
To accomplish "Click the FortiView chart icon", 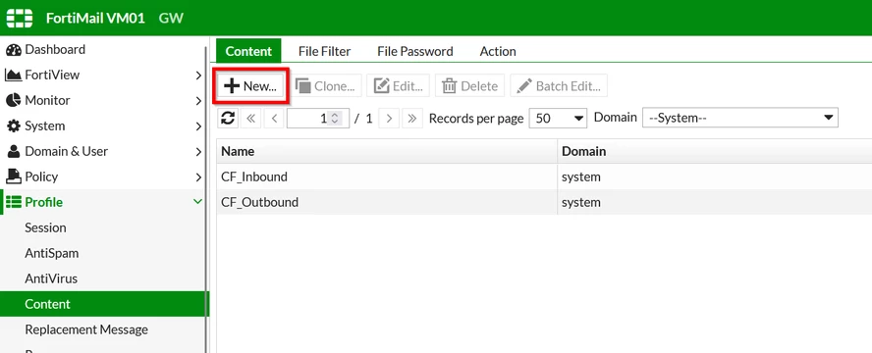I will (14, 75).
